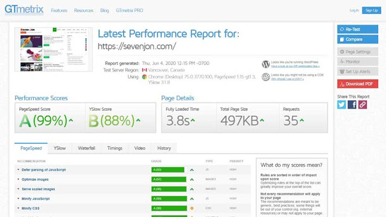
Task: Select the PageSpeed tab
Action: (31, 148)
